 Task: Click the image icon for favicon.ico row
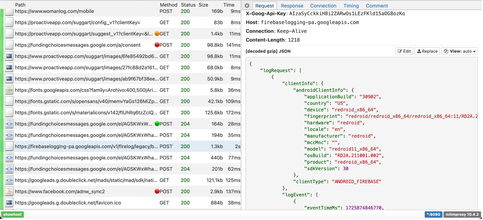[9, 203]
